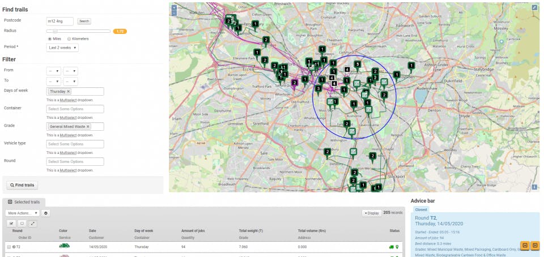Click the expand arrows icon in trails toolbar
This screenshot has width=544, height=257.
(x=33, y=223)
